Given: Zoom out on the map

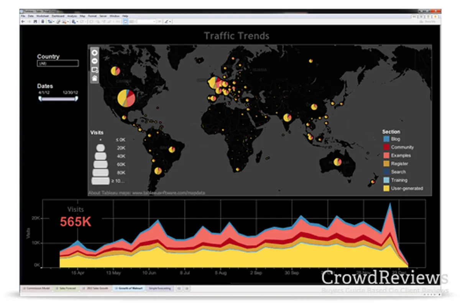Looking at the screenshot, I should coord(94,61).
